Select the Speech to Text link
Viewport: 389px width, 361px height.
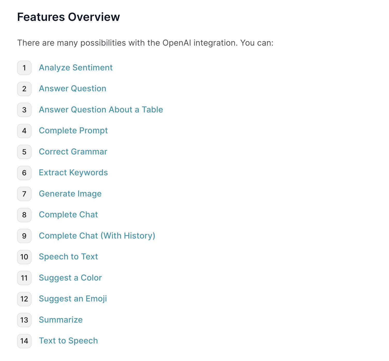click(x=68, y=257)
